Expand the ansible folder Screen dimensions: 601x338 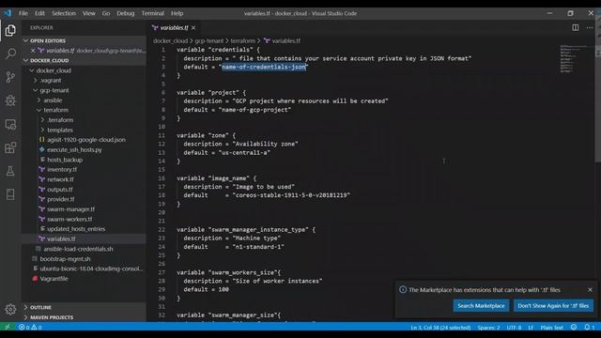(x=39, y=100)
